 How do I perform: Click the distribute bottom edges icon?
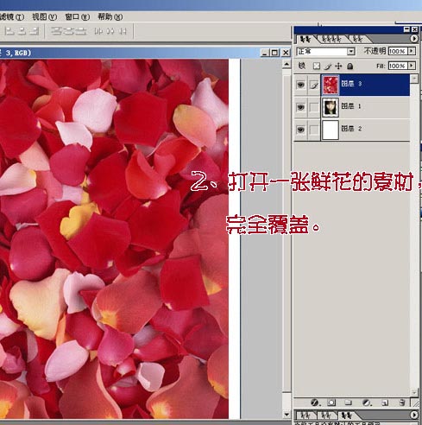(x=81, y=31)
